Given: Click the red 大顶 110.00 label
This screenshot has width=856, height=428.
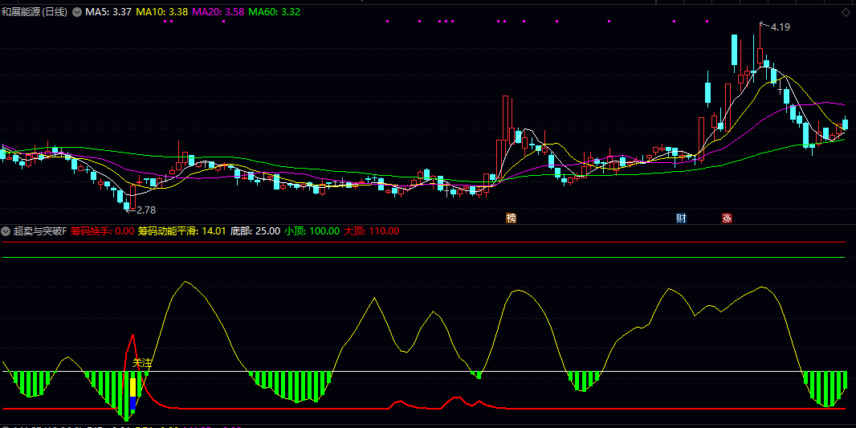Looking at the screenshot, I should [371, 231].
